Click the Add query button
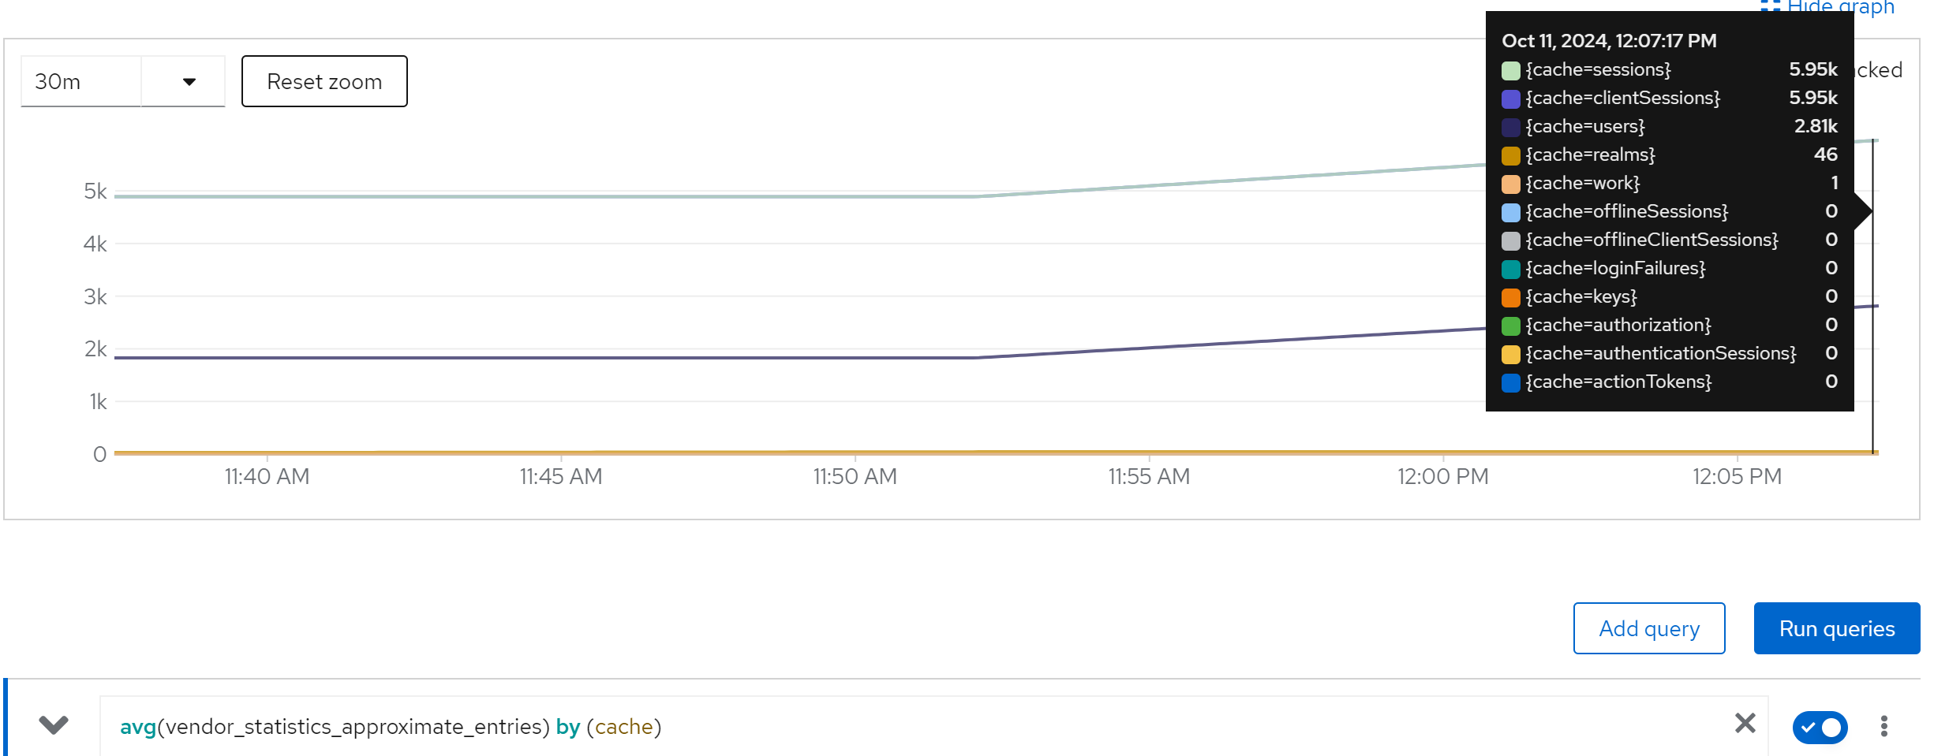The height and width of the screenshot is (756, 1934). click(x=1648, y=628)
